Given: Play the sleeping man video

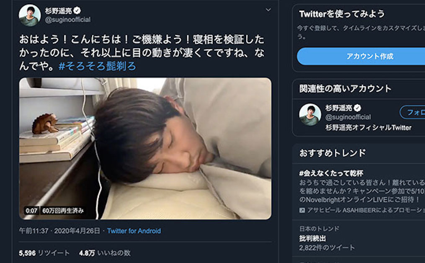Looking at the screenshot, I should (x=145, y=148).
